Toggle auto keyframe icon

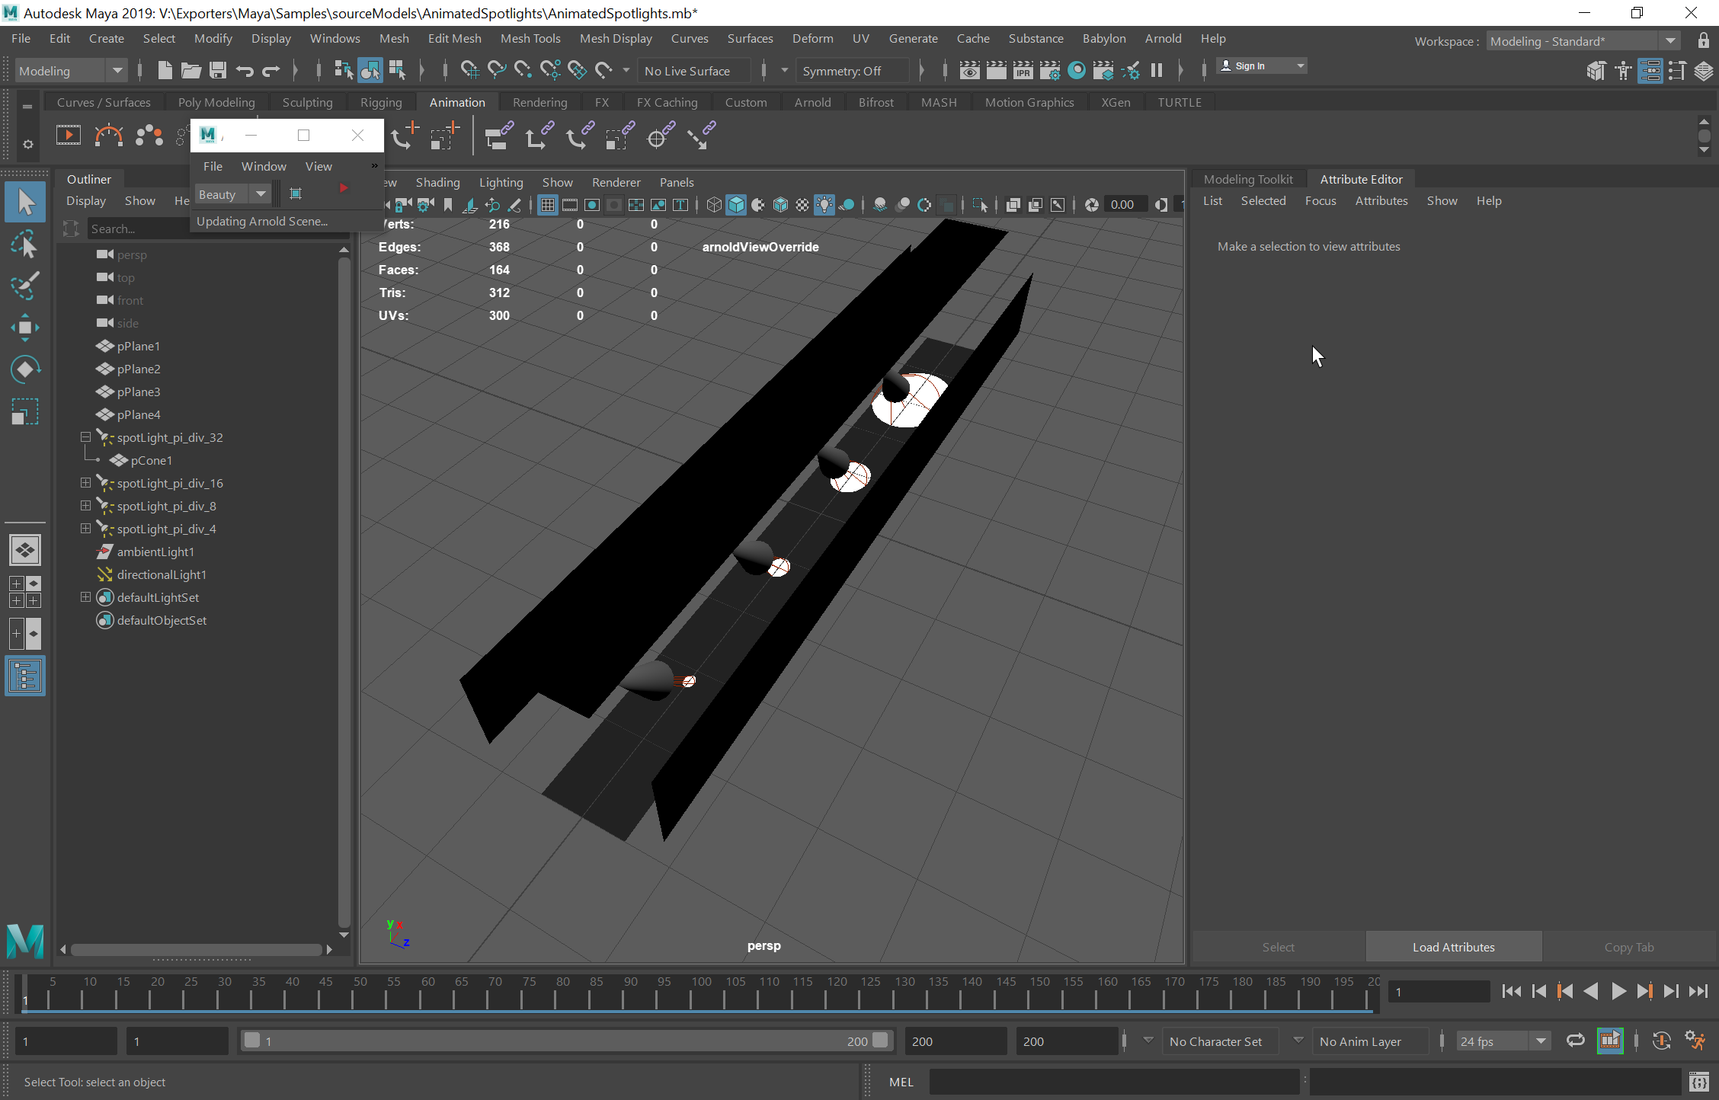pos(1661,1041)
